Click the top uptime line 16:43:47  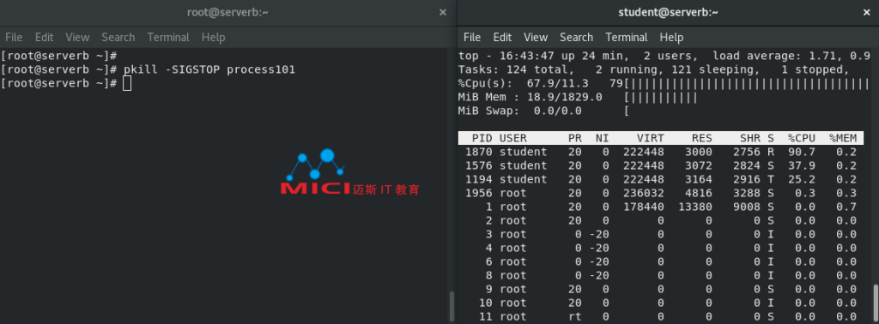[x=664, y=56]
